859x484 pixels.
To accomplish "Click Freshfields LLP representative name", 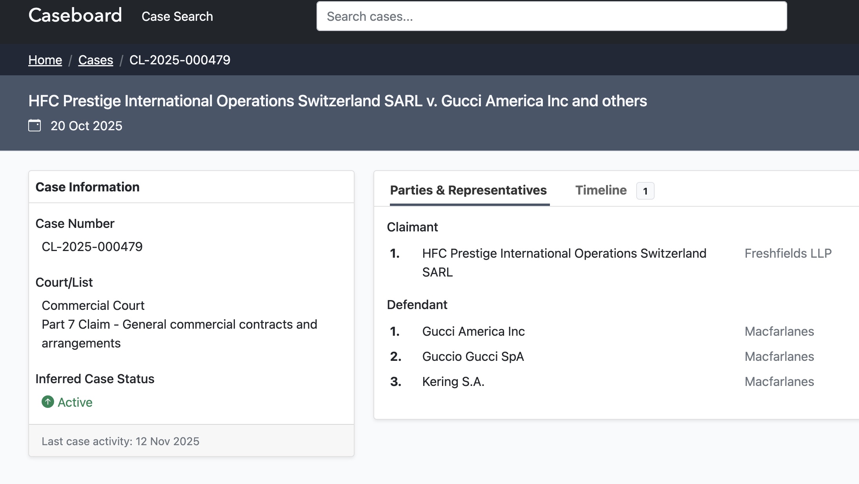I will point(788,253).
